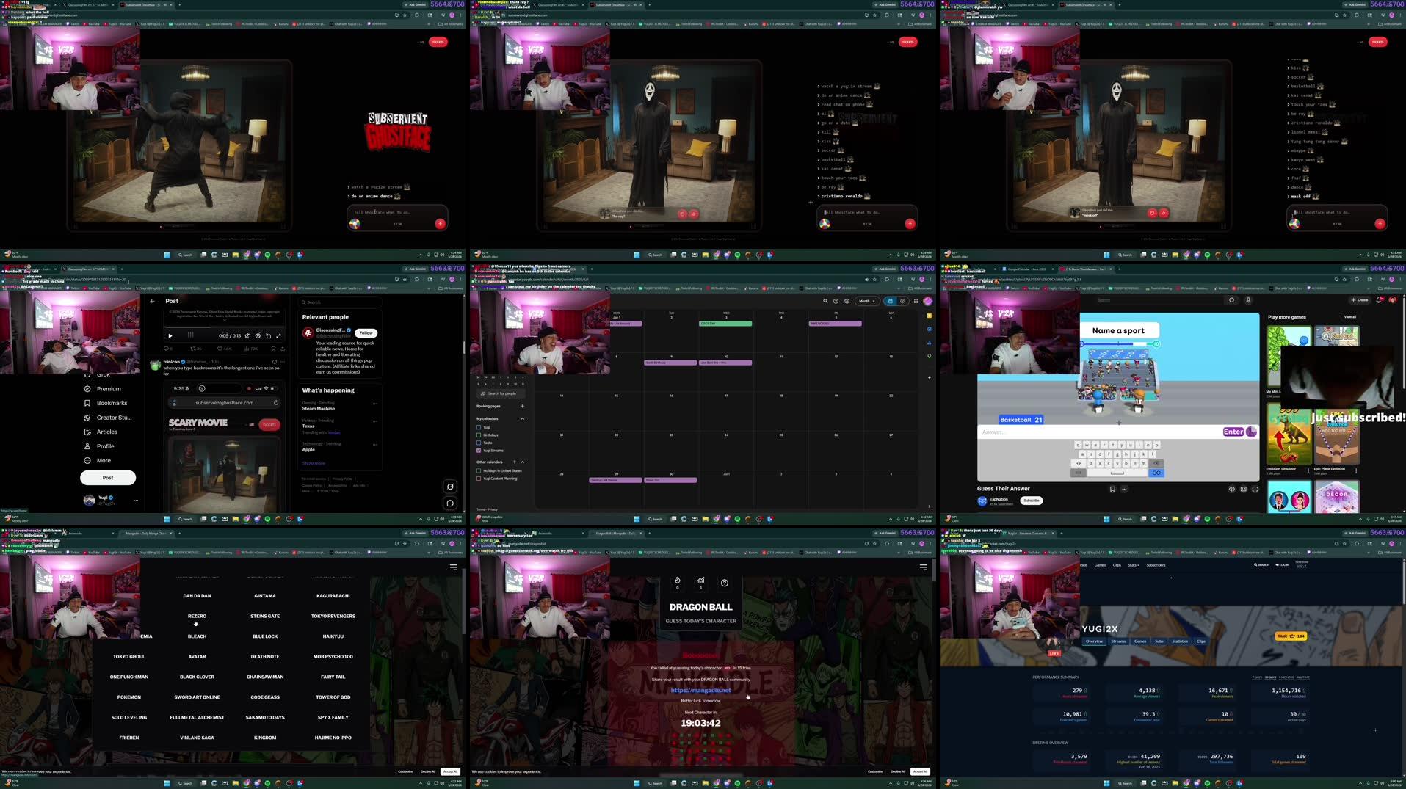Share the X post via the share icon
1406x789 pixels.
(283, 349)
